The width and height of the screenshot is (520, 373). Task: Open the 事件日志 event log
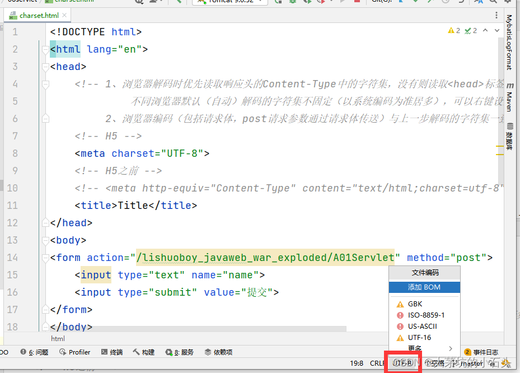click(482, 352)
